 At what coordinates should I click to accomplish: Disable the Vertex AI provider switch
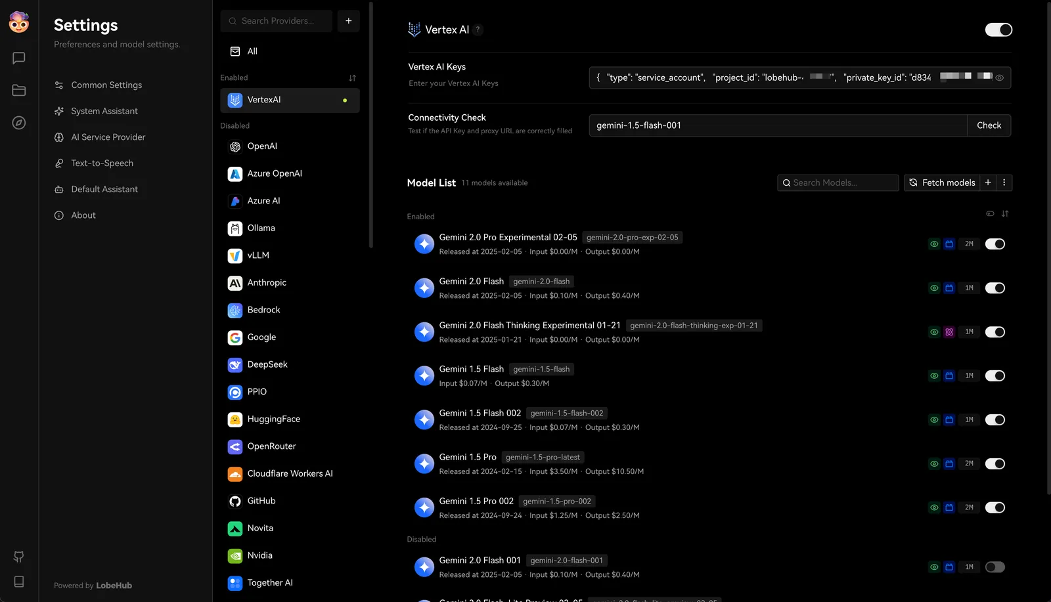click(998, 30)
